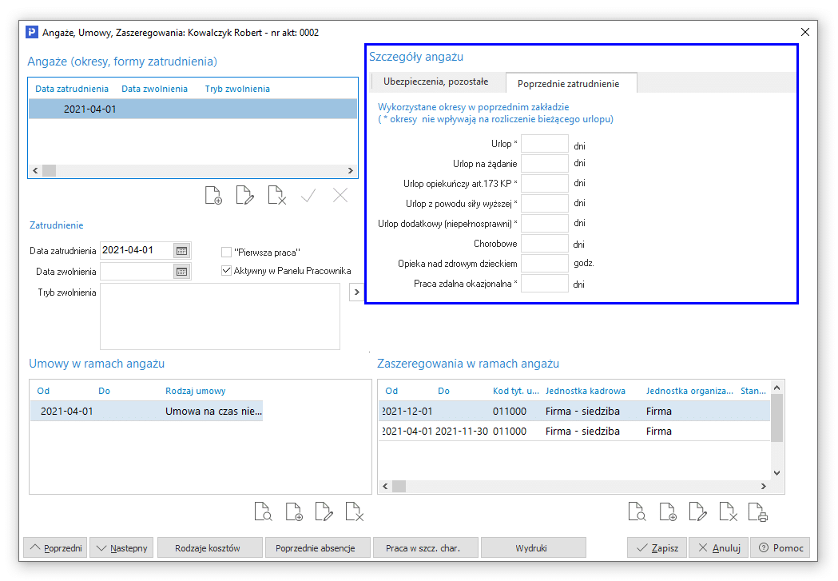Click Chorobowe days field
Viewport: 838px width, 581px height.
[x=545, y=244]
